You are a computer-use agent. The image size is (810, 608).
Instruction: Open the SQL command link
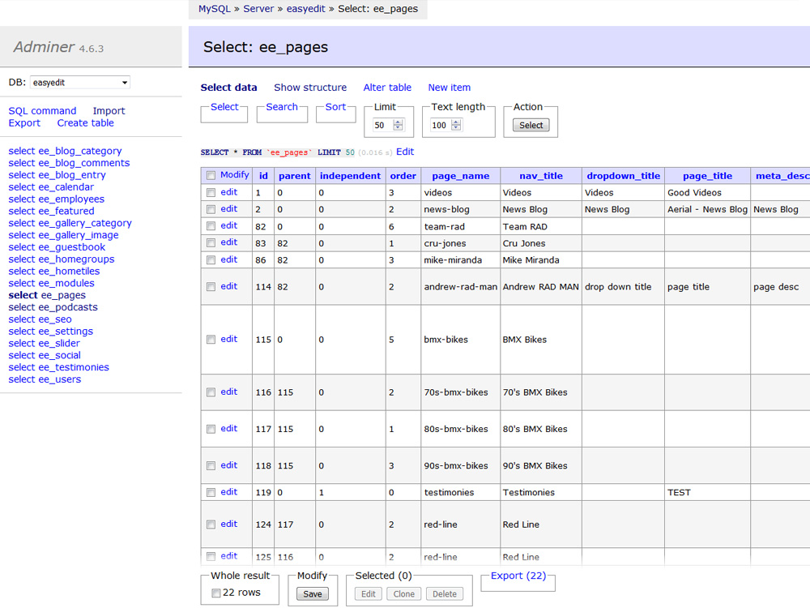click(42, 111)
